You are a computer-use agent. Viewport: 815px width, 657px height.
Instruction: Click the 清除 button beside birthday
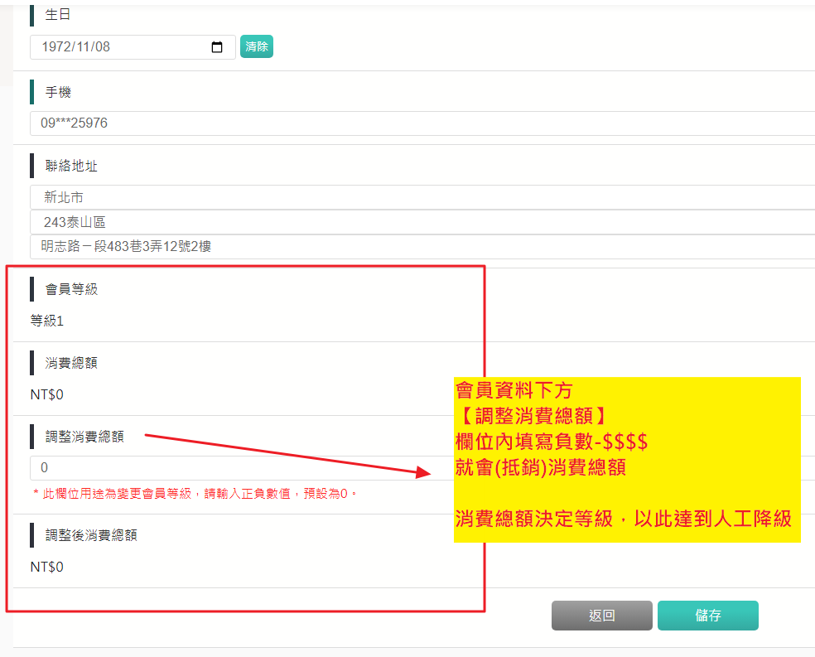coord(256,46)
